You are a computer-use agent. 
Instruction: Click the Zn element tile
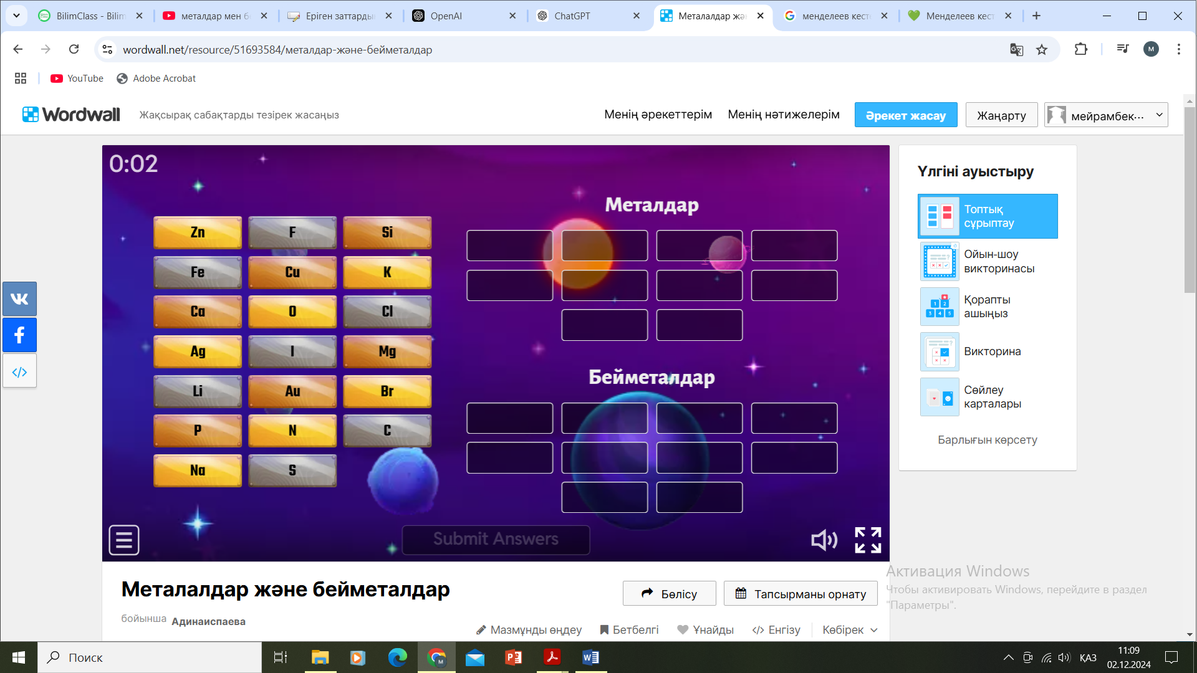pos(198,232)
